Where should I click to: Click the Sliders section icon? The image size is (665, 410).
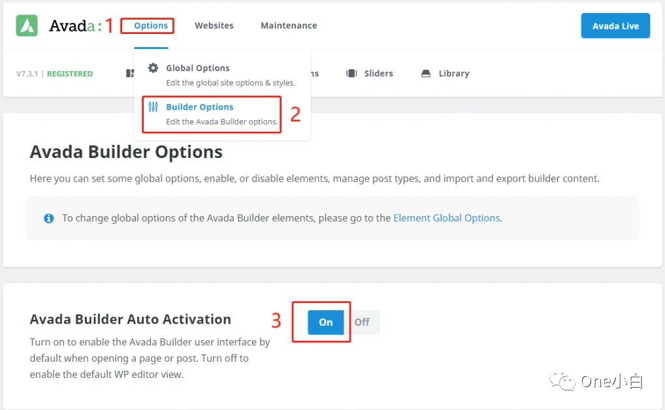tap(351, 74)
